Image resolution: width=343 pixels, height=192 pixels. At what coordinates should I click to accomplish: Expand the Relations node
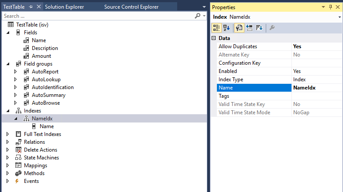[x=8, y=142]
